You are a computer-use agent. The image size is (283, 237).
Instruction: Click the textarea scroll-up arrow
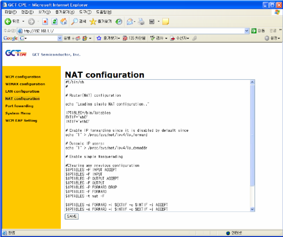pos(252,82)
